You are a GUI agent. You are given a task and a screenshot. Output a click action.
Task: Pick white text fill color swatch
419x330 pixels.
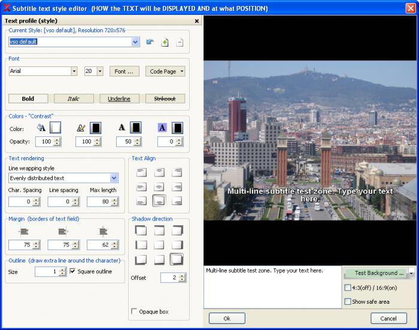[55, 127]
